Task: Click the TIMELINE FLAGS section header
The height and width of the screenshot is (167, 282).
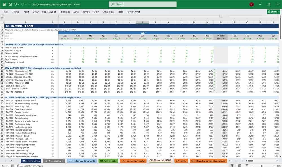Action: [x=34, y=45]
